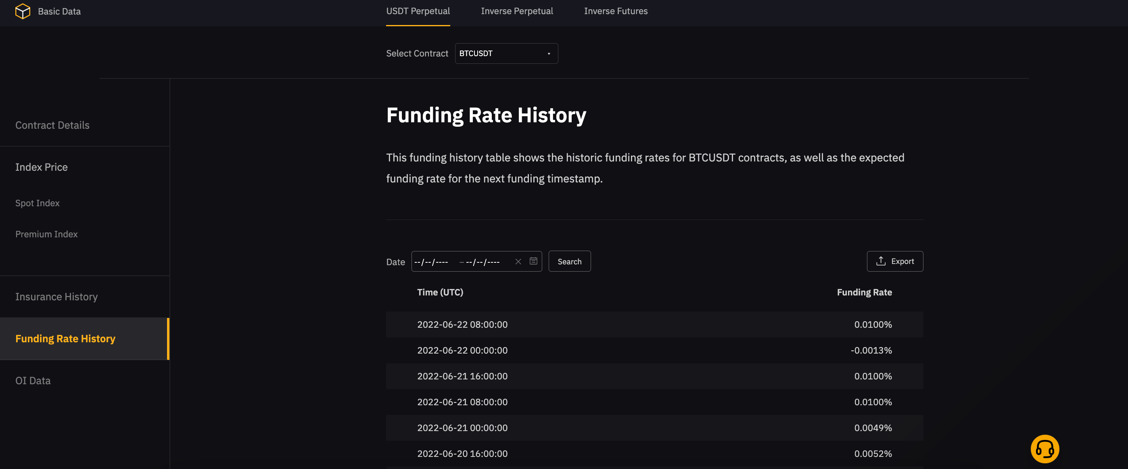
Task: Switch to Inverse Futures tab
Action: point(616,11)
